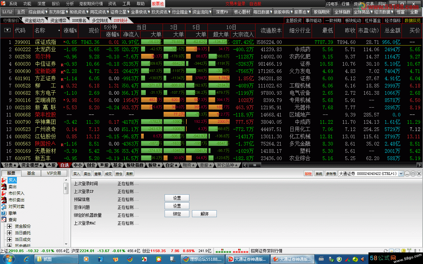
Task: Switch to the VIP交易 tab
Action: pos(54,173)
